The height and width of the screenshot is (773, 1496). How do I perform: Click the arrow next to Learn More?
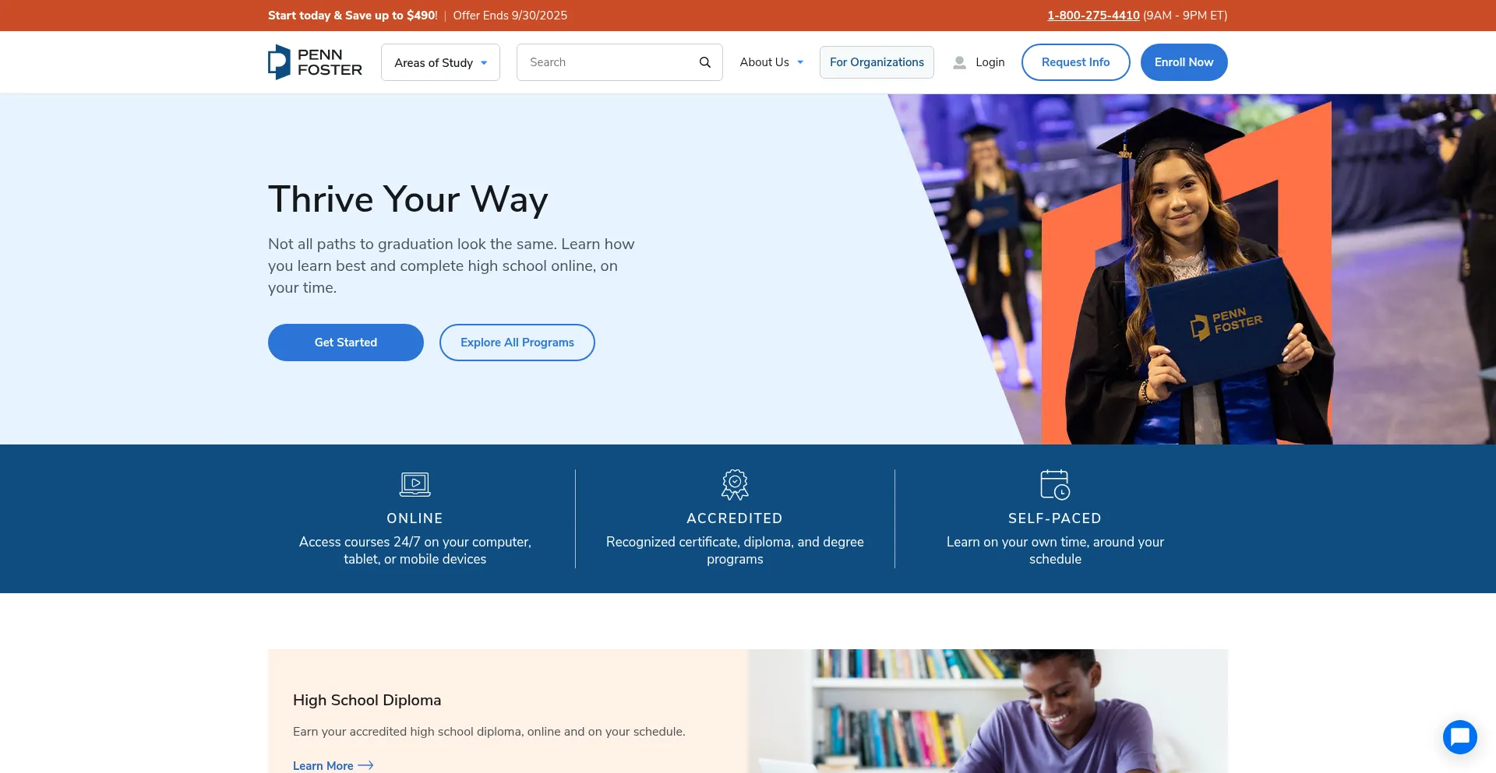365,765
